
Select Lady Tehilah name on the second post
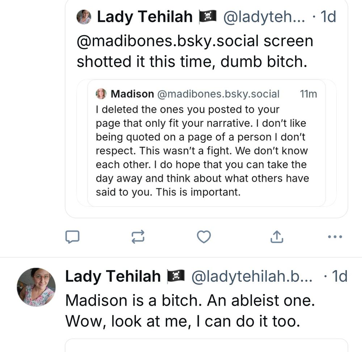113,277
